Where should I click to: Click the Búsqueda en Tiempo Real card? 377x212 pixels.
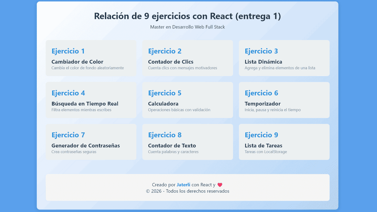tap(91, 100)
